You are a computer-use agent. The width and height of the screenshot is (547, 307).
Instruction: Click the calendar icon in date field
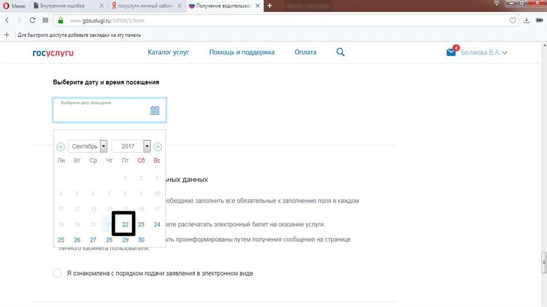click(x=155, y=110)
